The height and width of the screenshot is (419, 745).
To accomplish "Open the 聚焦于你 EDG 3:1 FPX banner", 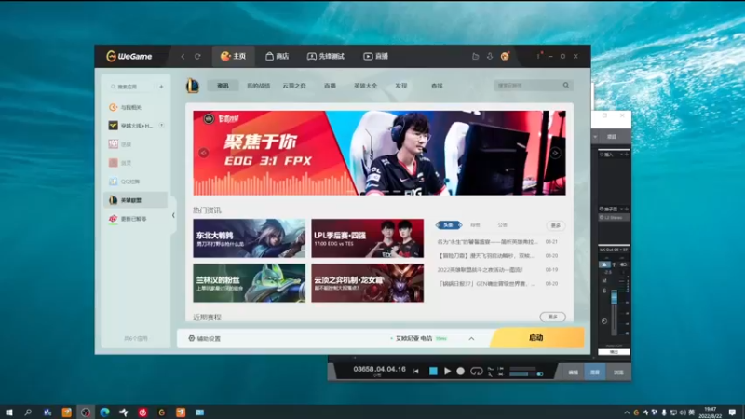I will [379, 153].
